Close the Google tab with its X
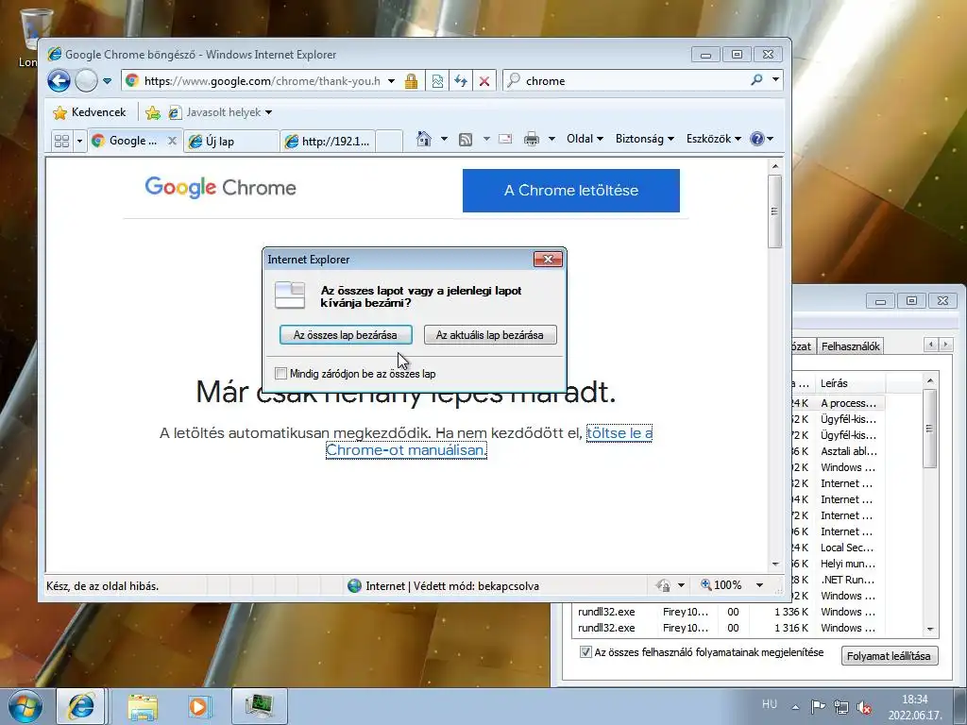This screenshot has height=725, width=967. click(172, 141)
